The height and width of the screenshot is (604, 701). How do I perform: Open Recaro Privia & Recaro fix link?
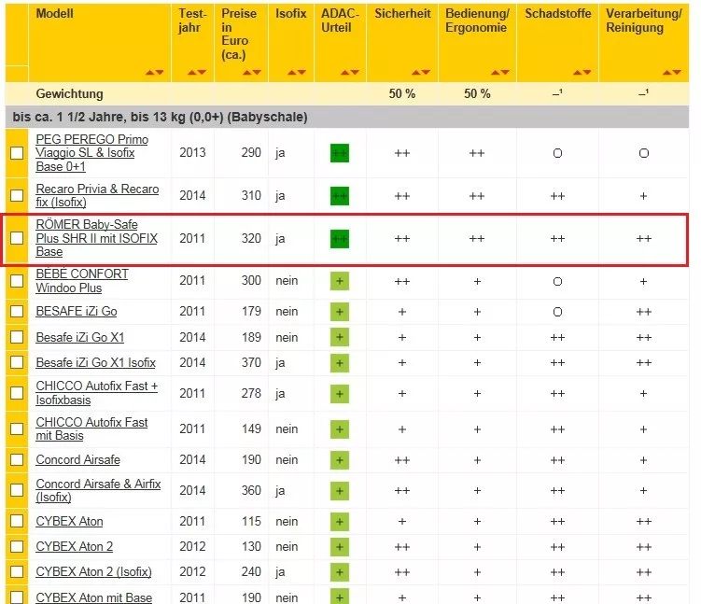(97, 195)
